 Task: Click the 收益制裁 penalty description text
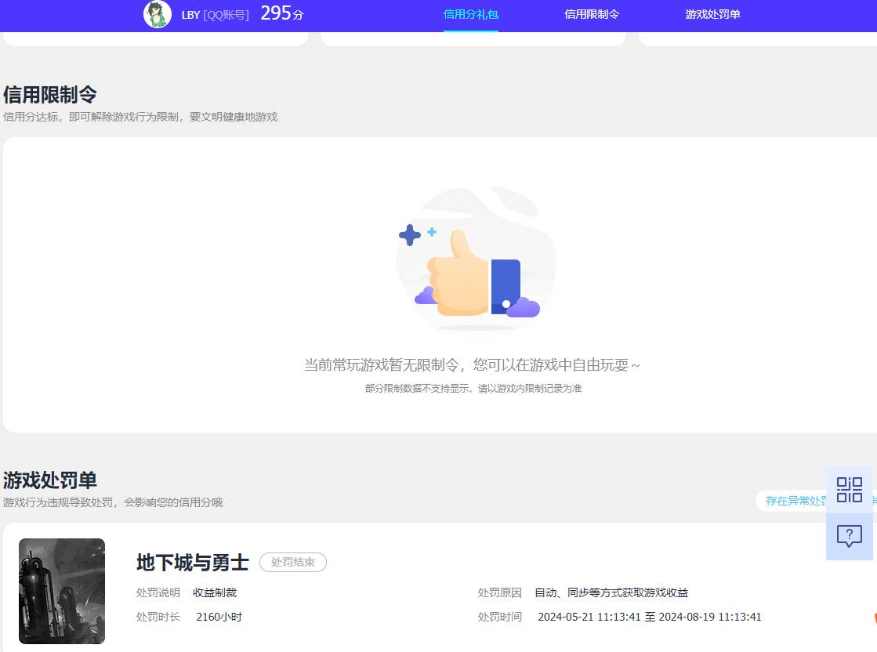click(x=213, y=592)
